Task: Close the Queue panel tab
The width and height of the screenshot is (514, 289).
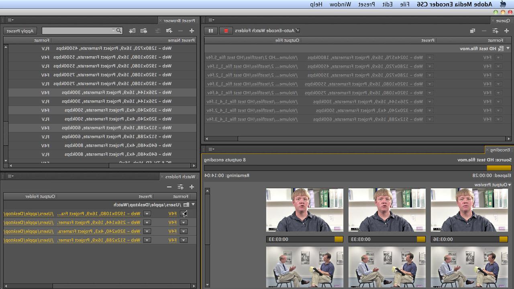Action: point(493,20)
